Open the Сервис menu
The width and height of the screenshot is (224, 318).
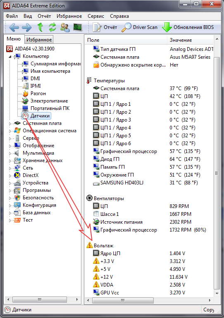[96, 16]
